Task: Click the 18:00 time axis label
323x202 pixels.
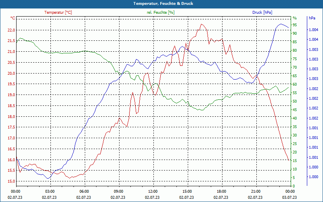Action: 221,191
